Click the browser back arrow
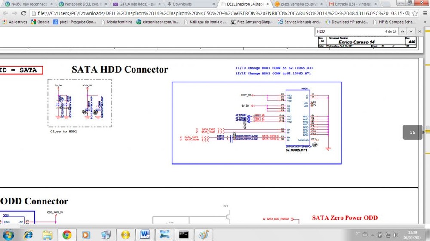Viewport: 430px width, 241px height. [x=5, y=13]
